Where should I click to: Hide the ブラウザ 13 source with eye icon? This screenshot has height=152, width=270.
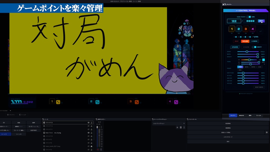(x=89, y=122)
